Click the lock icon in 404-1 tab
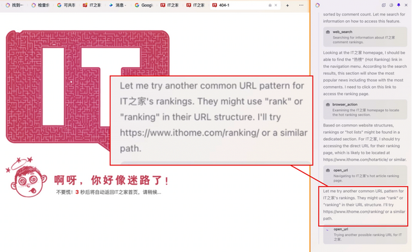 (x=270, y=5)
